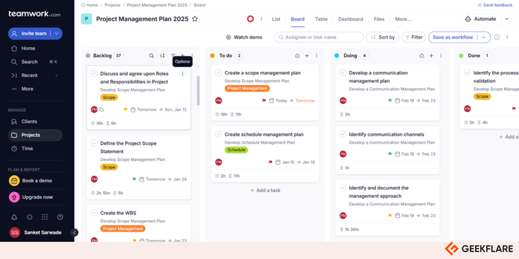Open the Automate dropdown arrow
The image size is (519, 259).
coord(507,19)
